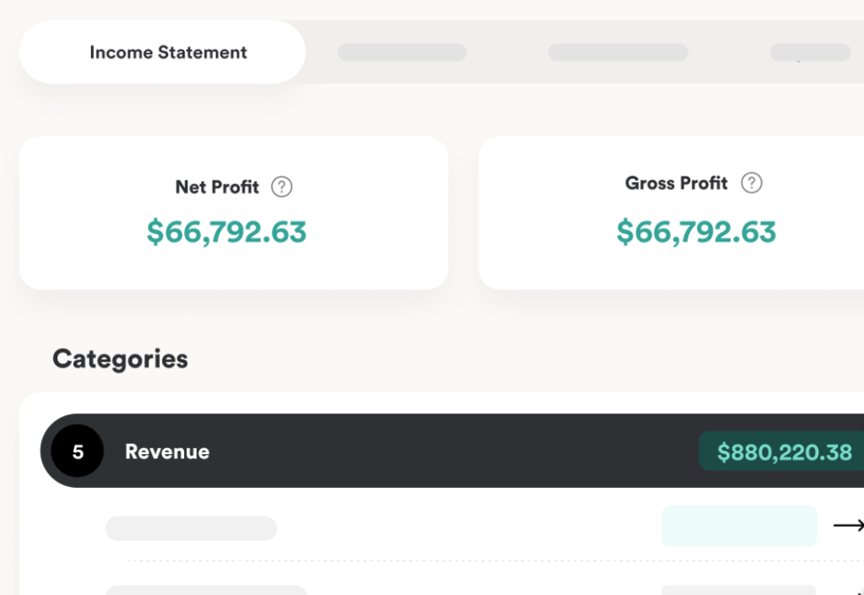Click the $66,792.63 Net Profit value
Screen dimensions: 864x595
226,231
